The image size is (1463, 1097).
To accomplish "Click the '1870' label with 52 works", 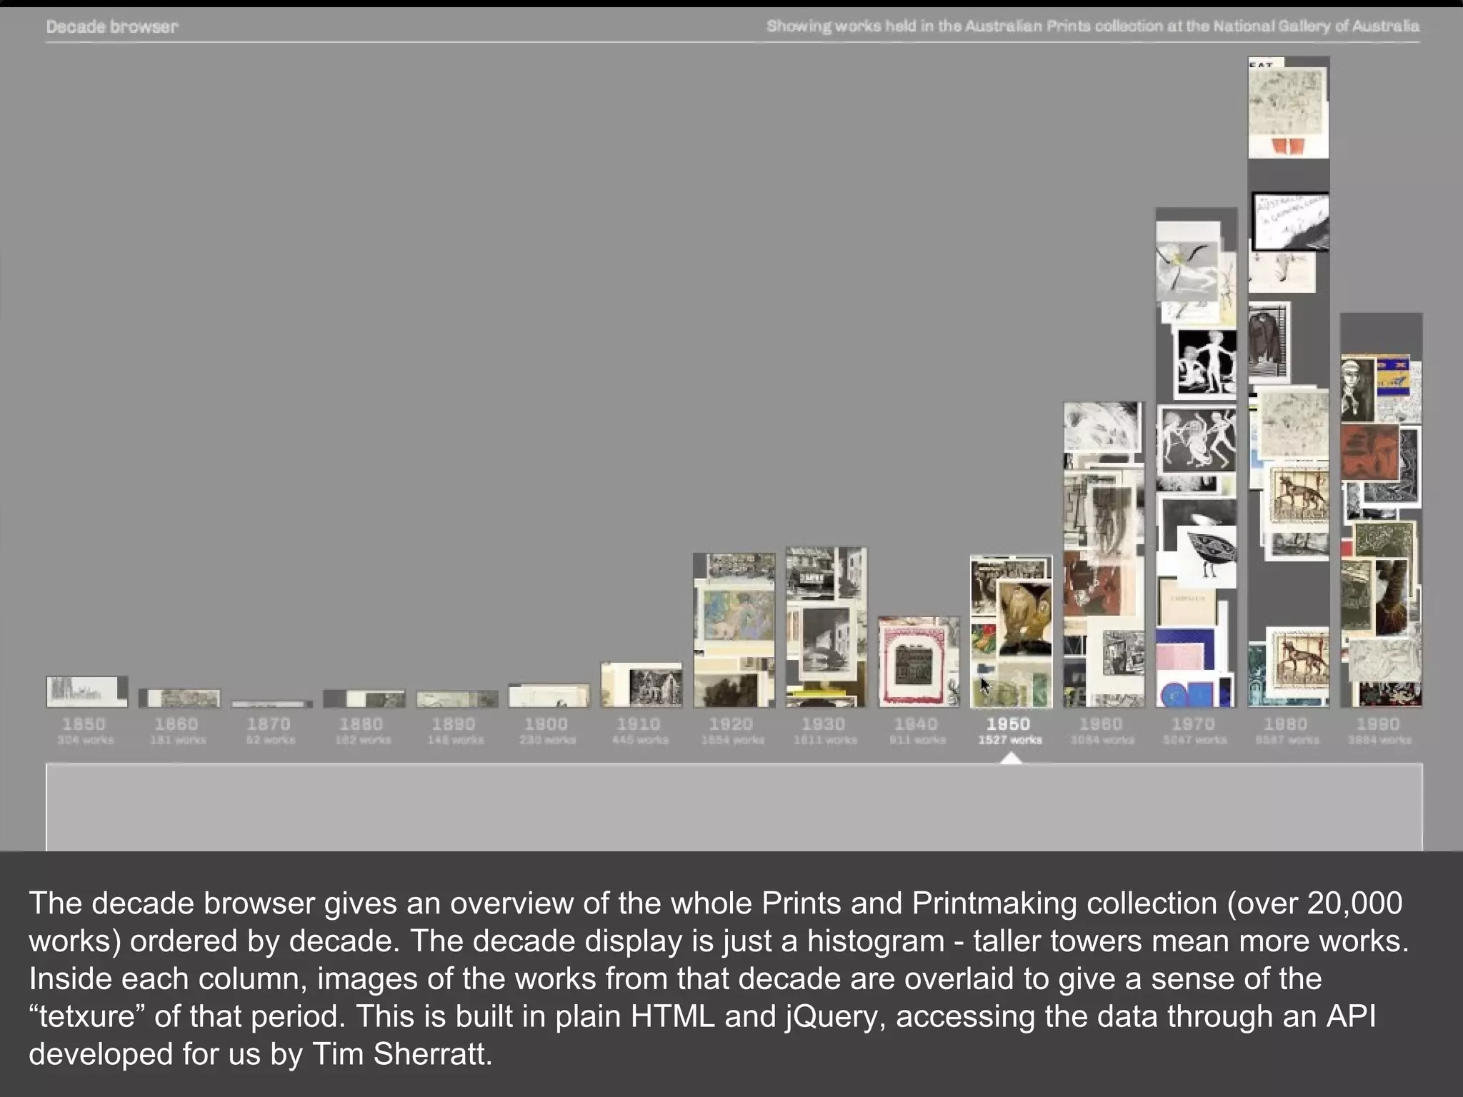I will pos(269,731).
